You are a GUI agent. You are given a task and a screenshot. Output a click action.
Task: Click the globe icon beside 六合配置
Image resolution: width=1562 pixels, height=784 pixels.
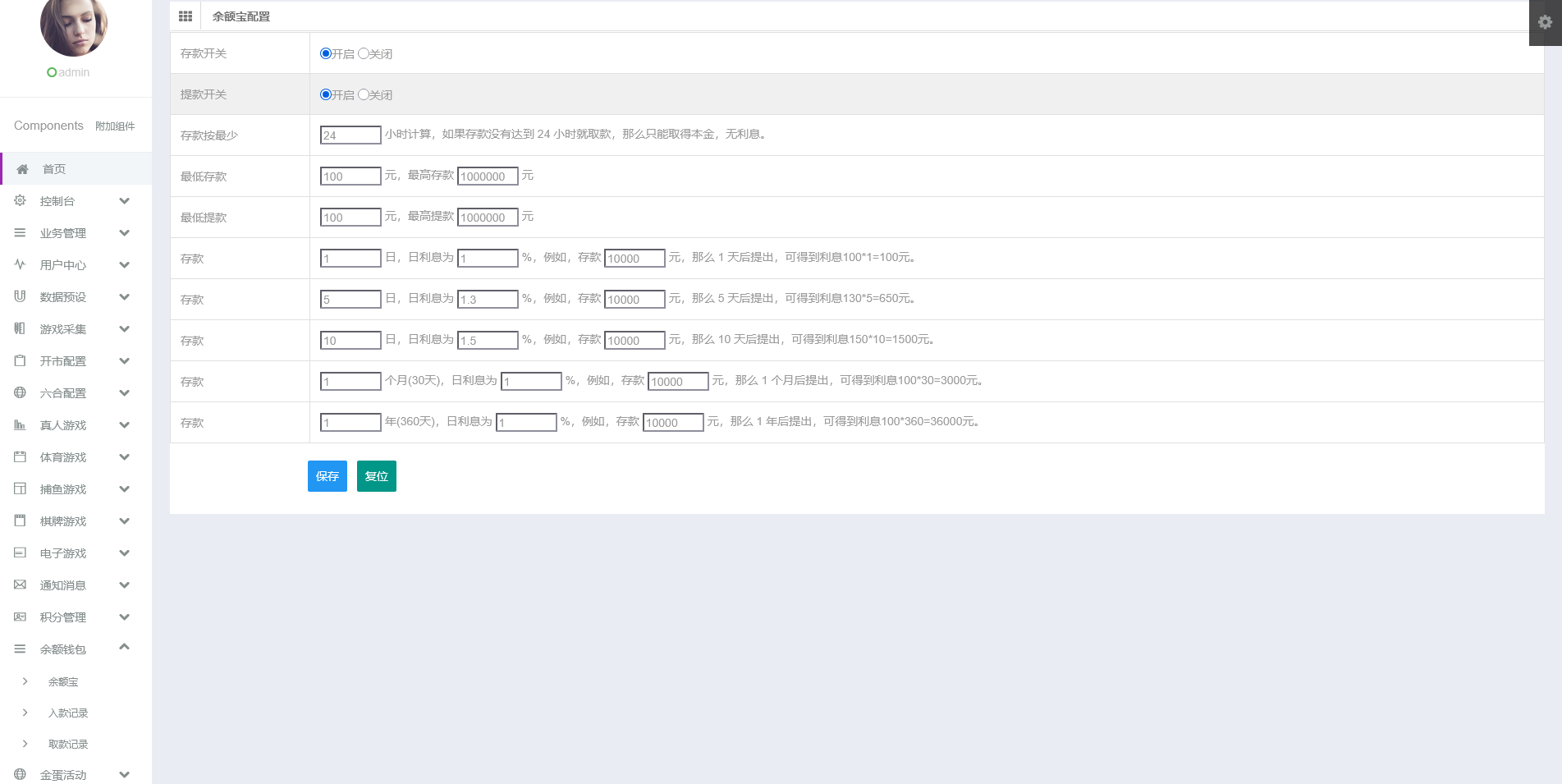(x=21, y=392)
